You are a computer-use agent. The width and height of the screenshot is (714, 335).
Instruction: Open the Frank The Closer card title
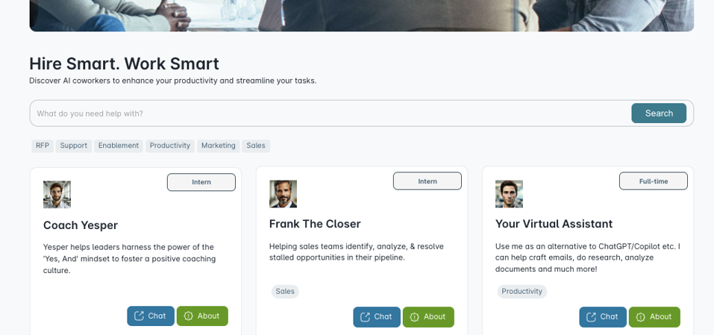[315, 224]
